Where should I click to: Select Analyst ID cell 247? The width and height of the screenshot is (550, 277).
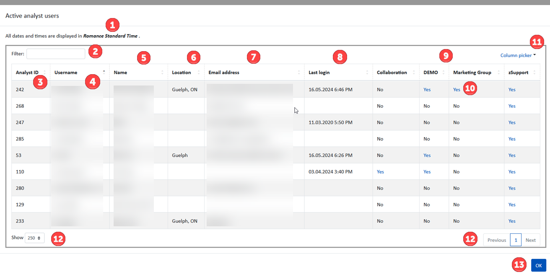[31, 122]
